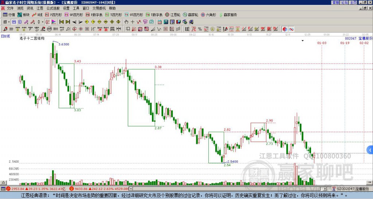
Task: Click the Shanghai index 2953.84 status entry
Action: pyautogui.click(x=36, y=189)
